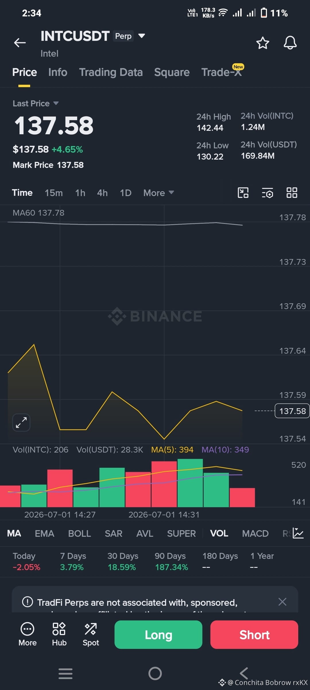
Task: Tap the green Long button
Action: pyautogui.click(x=158, y=635)
